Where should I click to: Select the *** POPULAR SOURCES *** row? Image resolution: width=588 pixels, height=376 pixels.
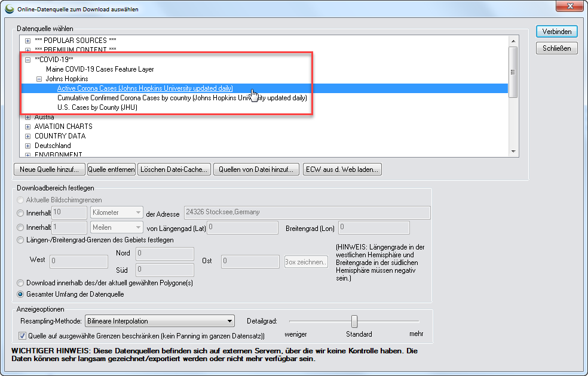[x=75, y=41]
